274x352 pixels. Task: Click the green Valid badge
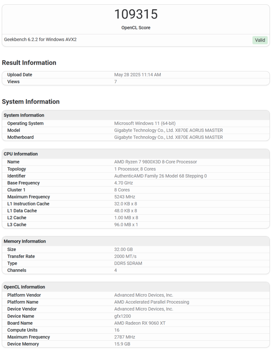tap(260, 40)
